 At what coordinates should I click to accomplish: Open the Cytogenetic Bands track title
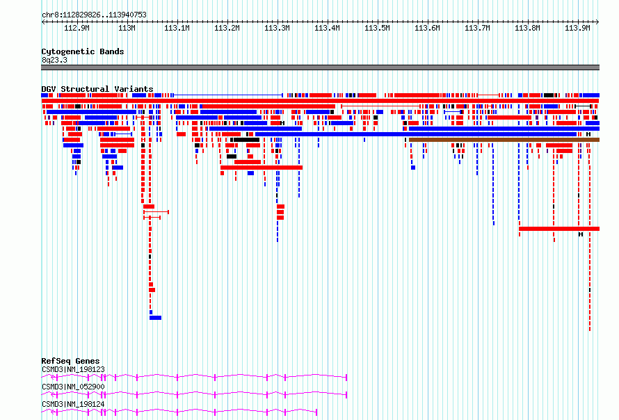click(83, 51)
